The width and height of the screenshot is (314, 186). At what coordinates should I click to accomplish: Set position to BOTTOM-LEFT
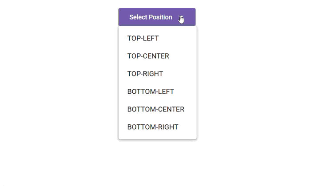click(x=151, y=92)
